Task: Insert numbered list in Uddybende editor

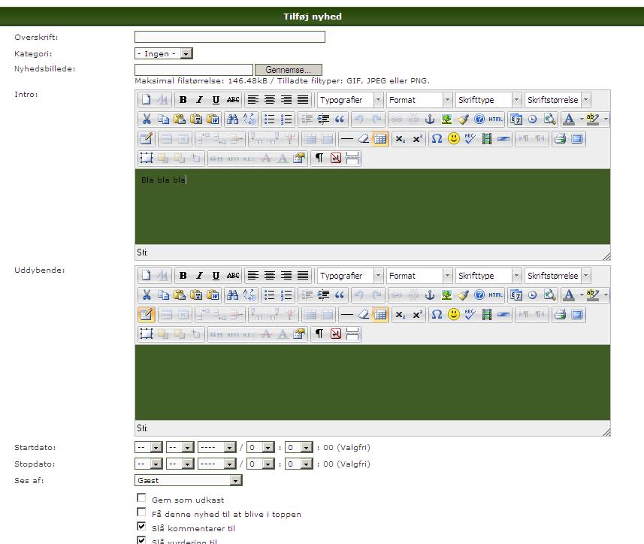Action: tap(286, 295)
